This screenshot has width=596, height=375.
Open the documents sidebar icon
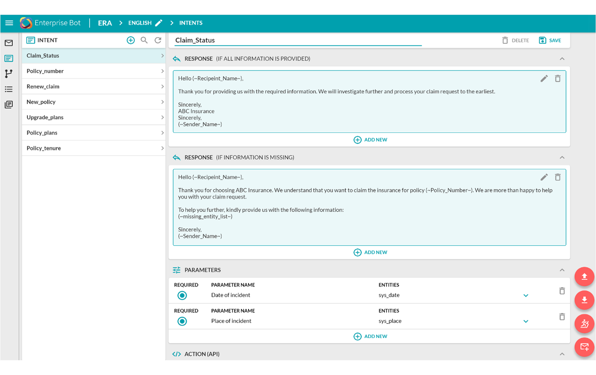9,105
